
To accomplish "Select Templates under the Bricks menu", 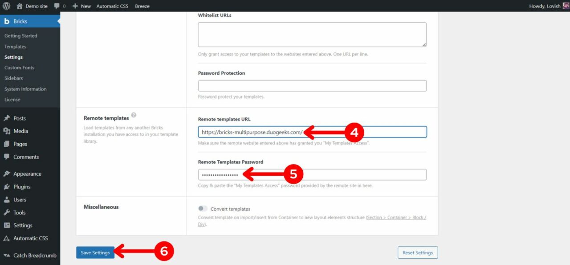I will (15, 46).
